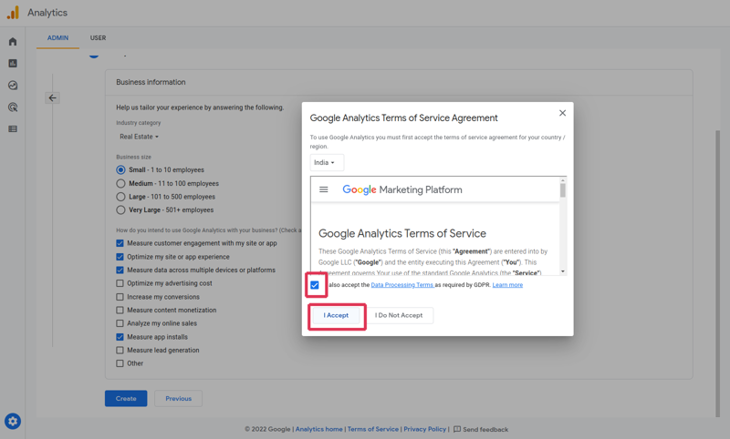Image resolution: width=730 pixels, height=439 pixels.
Task: Switch to the USER tab
Action: (98, 38)
